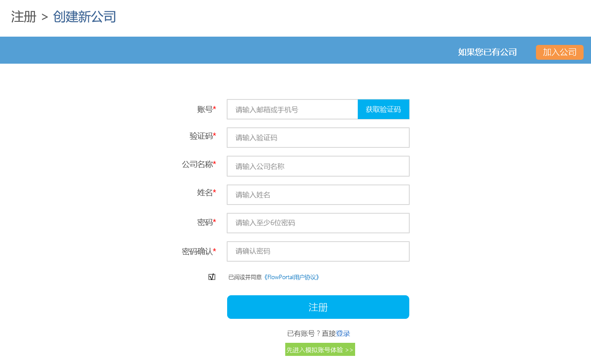Click the 密码确认 field label

click(x=197, y=252)
